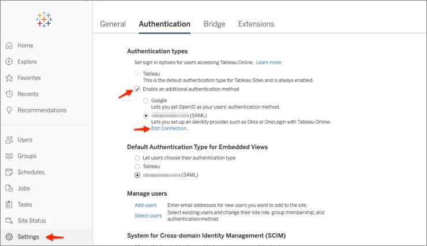The height and width of the screenshot is (246, 427).
Task: Click the Jobs sidebar icon
Action: (9, 188)
